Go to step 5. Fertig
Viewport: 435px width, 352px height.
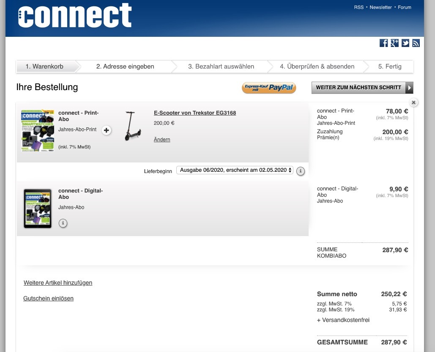point(390,66)
